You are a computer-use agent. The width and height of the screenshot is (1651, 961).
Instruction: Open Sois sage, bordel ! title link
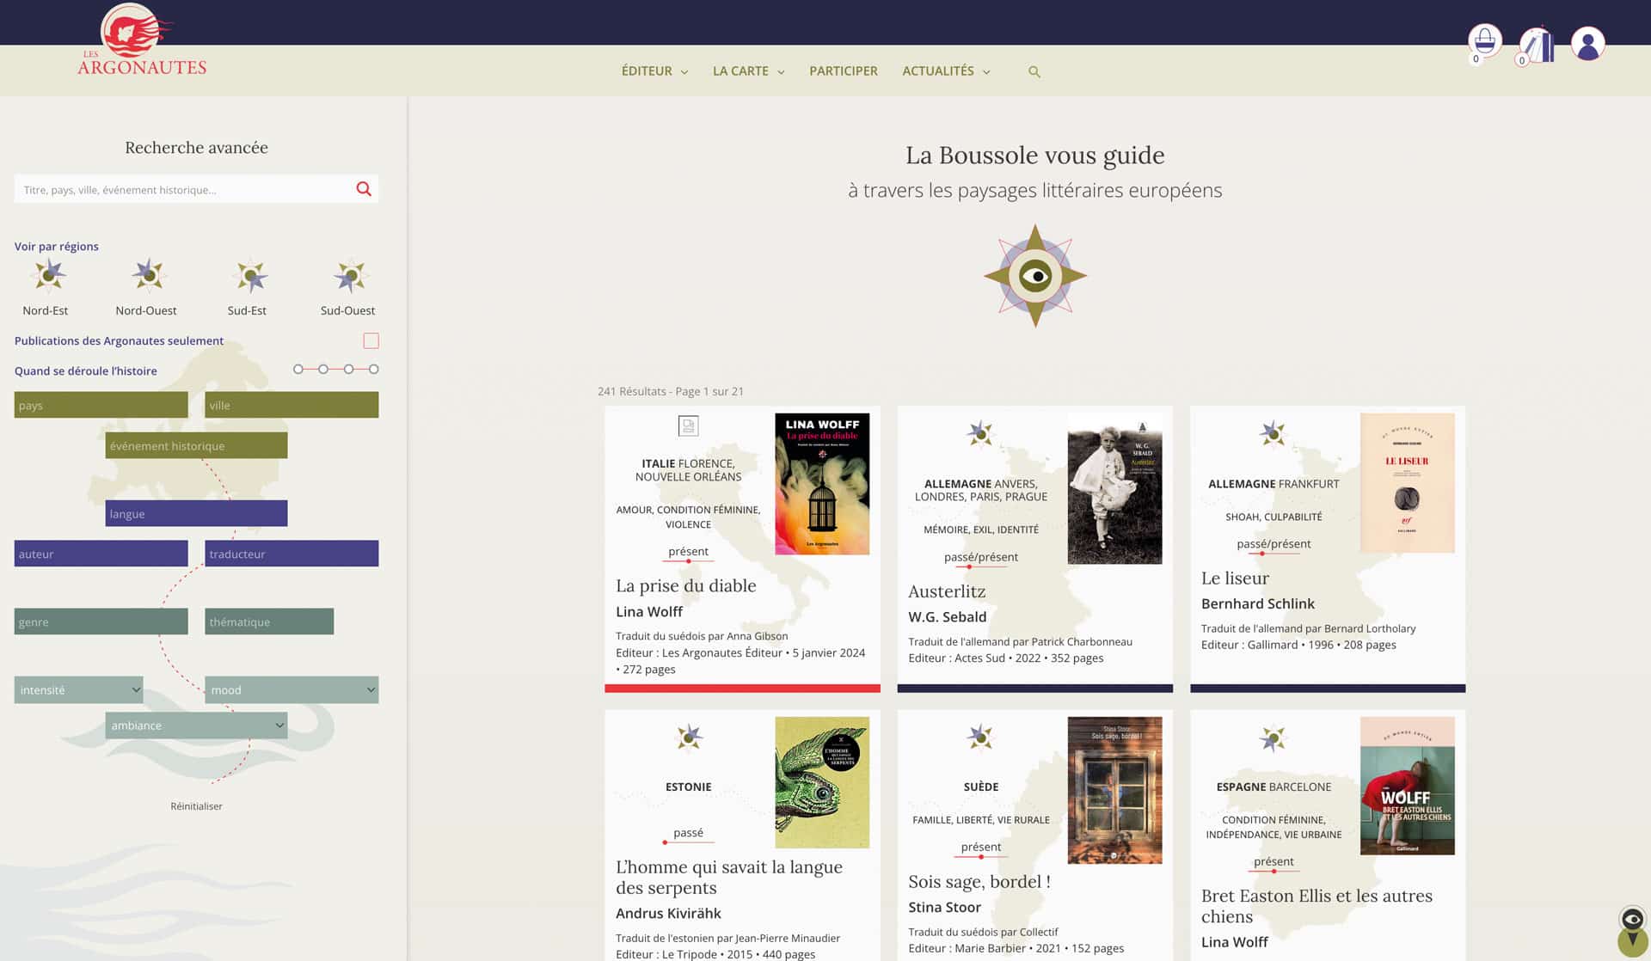[x=979, y=882]
